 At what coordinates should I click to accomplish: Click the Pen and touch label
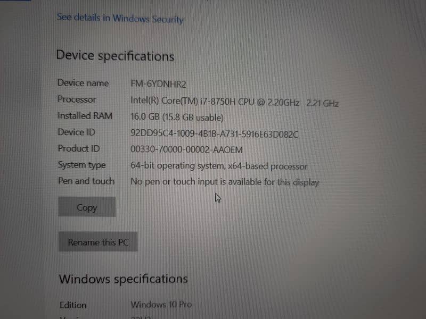(x=86, y=181)
